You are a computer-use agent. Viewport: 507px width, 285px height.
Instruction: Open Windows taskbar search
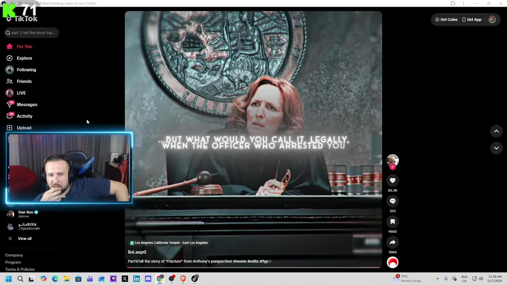pyautogui.click(x=20, y=279)
